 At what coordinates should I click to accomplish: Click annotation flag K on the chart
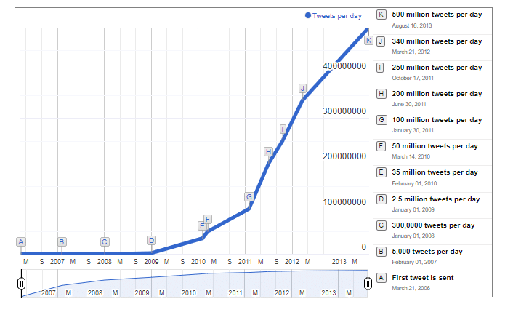click(x=368, y=40)
